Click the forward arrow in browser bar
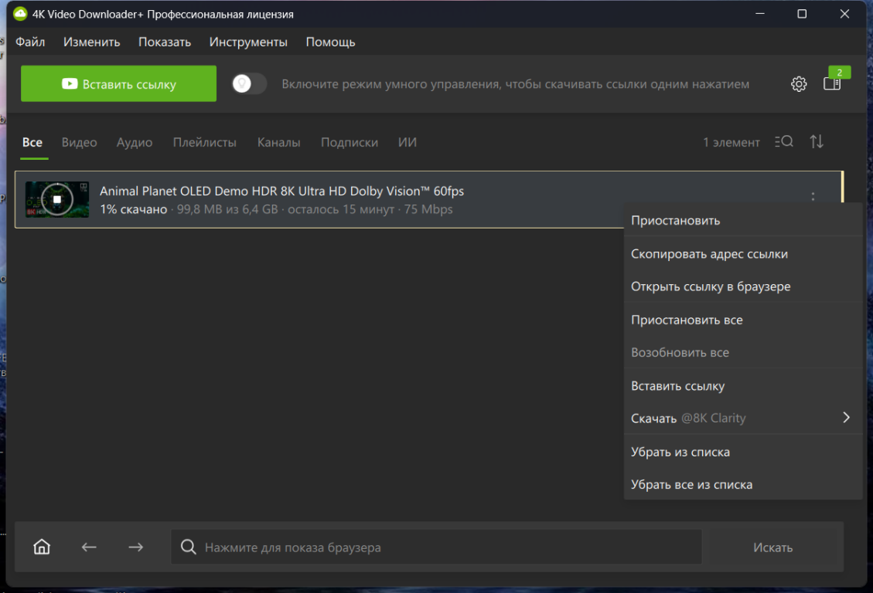 click(x=136, y=547)
